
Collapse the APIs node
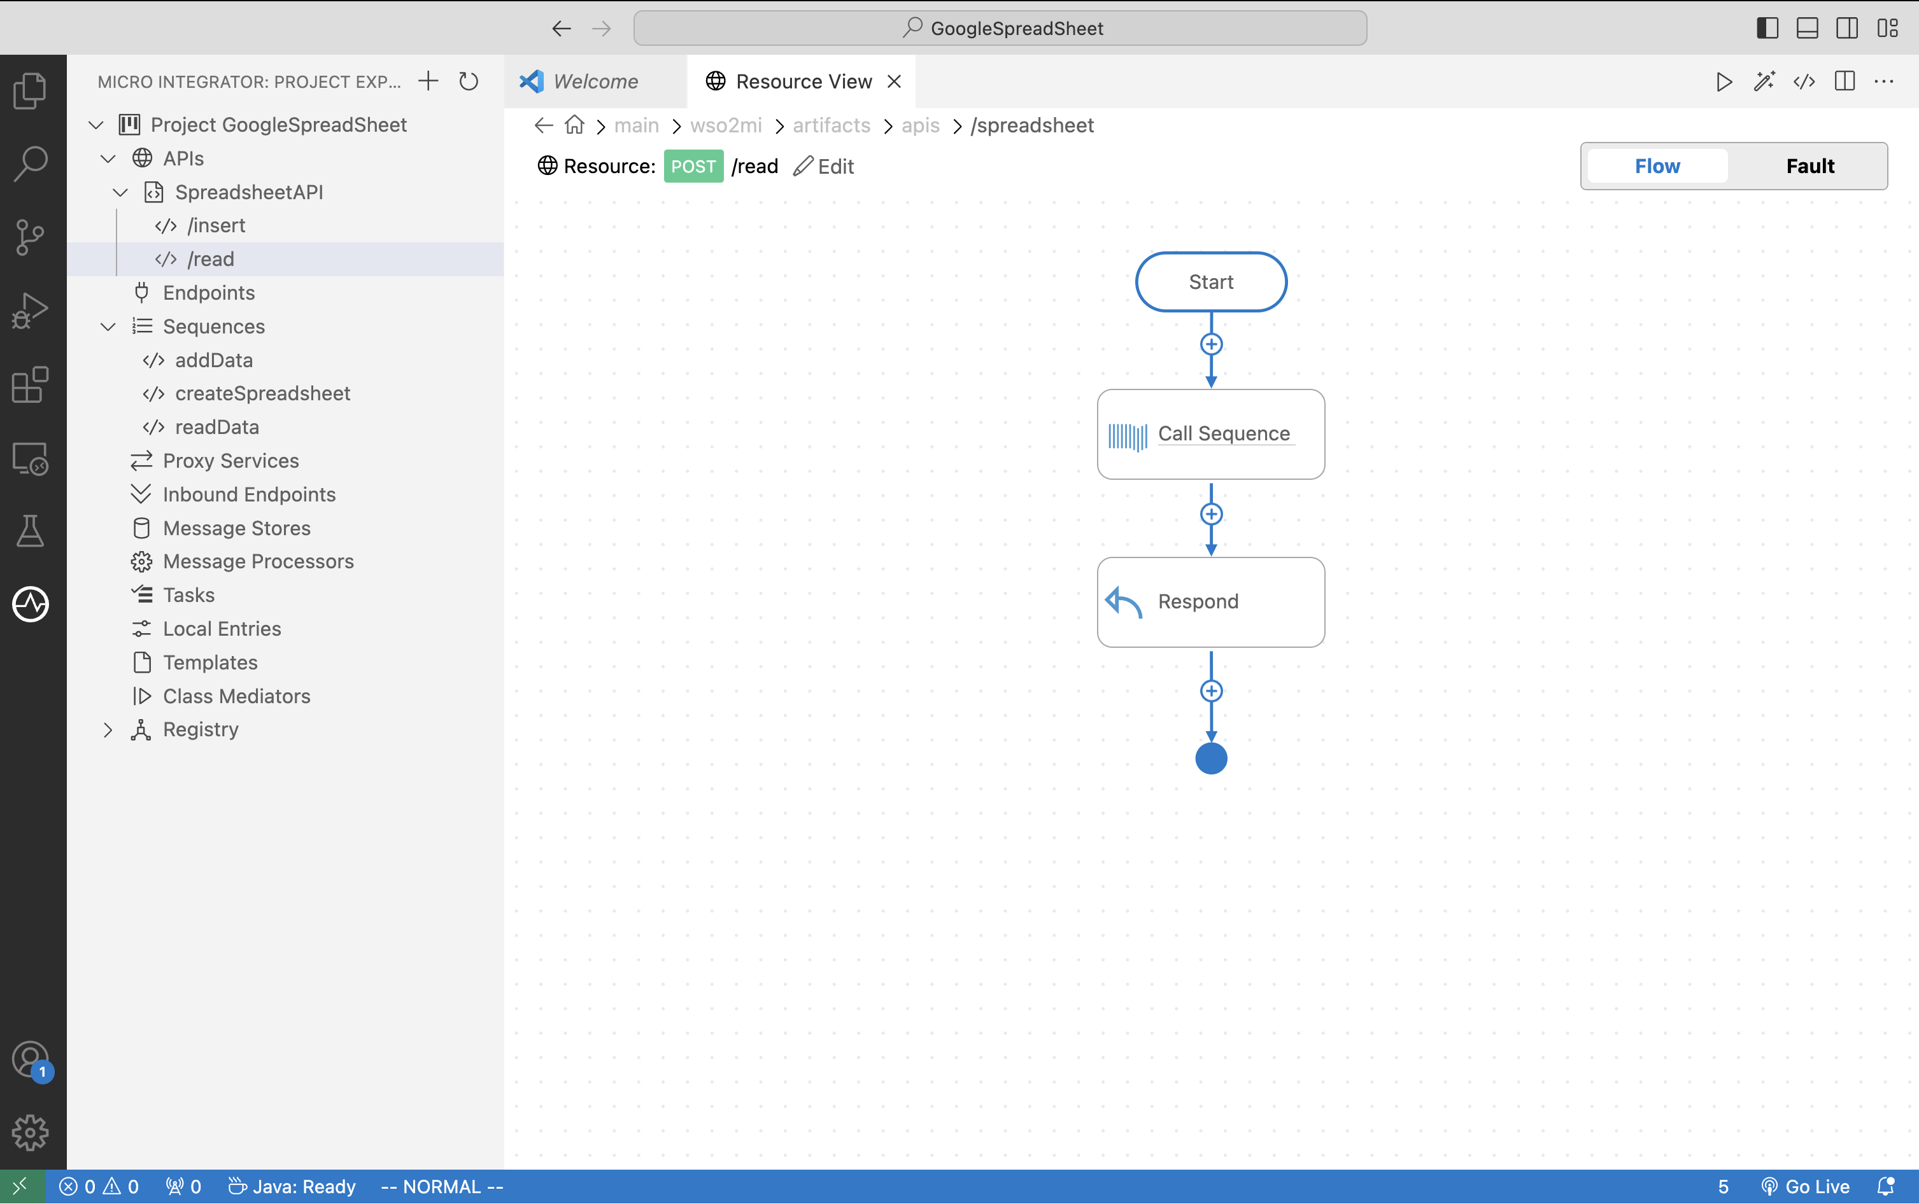click(x=108, y=158)
